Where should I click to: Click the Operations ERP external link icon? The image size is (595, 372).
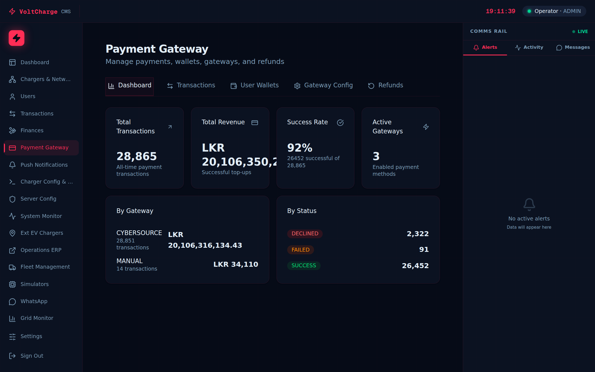click(12, 250)
